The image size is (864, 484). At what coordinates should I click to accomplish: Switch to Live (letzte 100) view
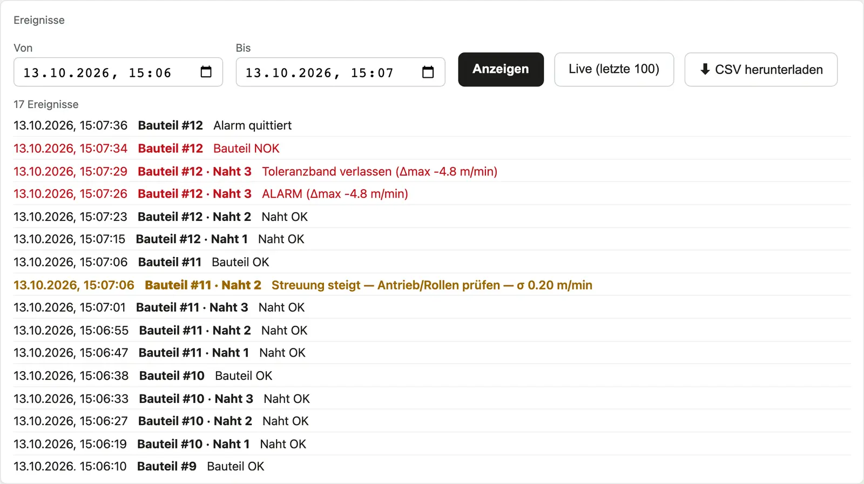(614, 69)
